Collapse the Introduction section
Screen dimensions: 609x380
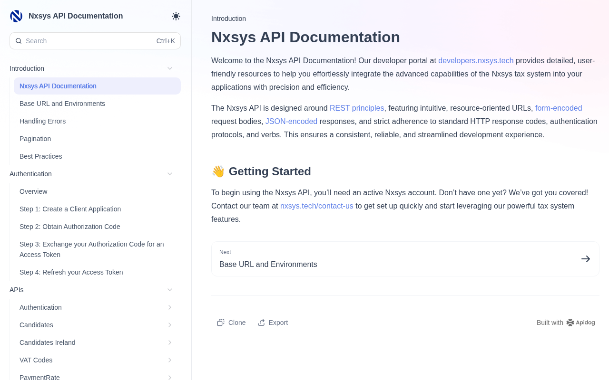click(170, 68)
